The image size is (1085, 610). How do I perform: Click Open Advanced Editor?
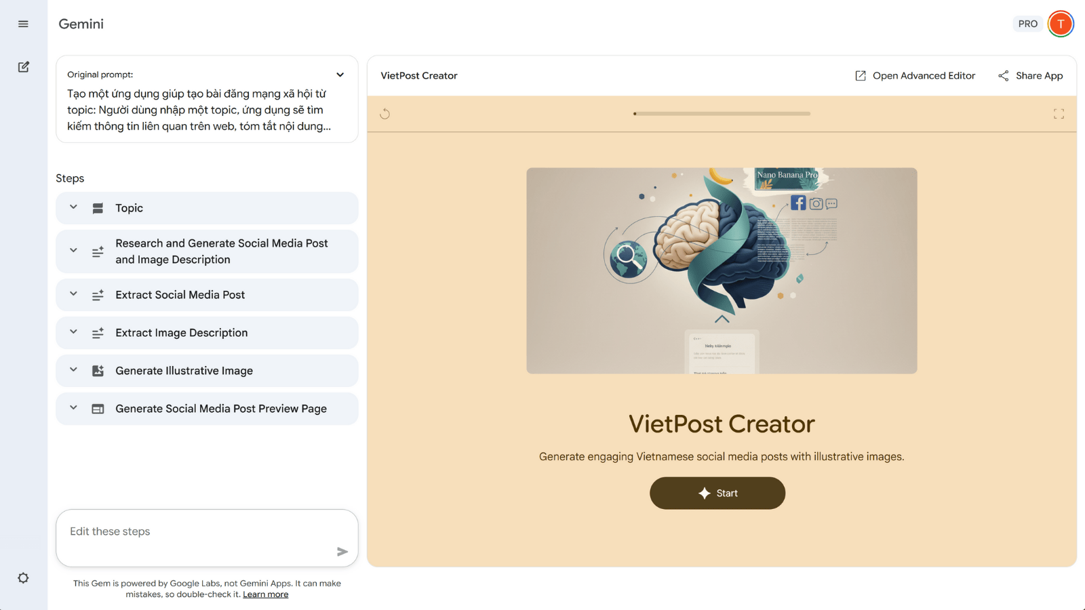(915, 76)
